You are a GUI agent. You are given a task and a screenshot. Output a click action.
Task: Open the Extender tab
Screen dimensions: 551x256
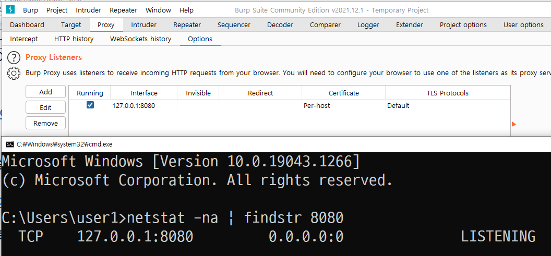(x=410, y=25)
